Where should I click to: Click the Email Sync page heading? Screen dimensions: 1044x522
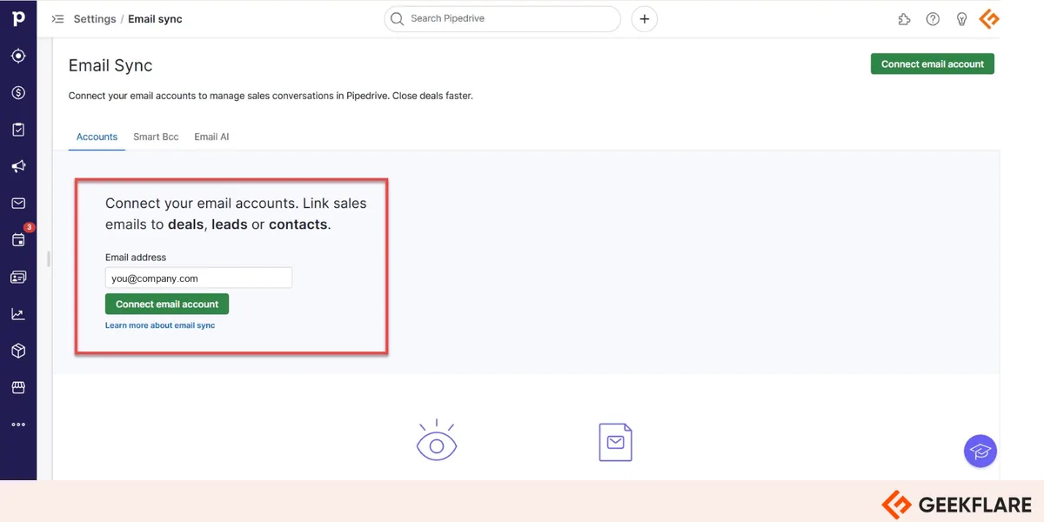tap(110, 65)
